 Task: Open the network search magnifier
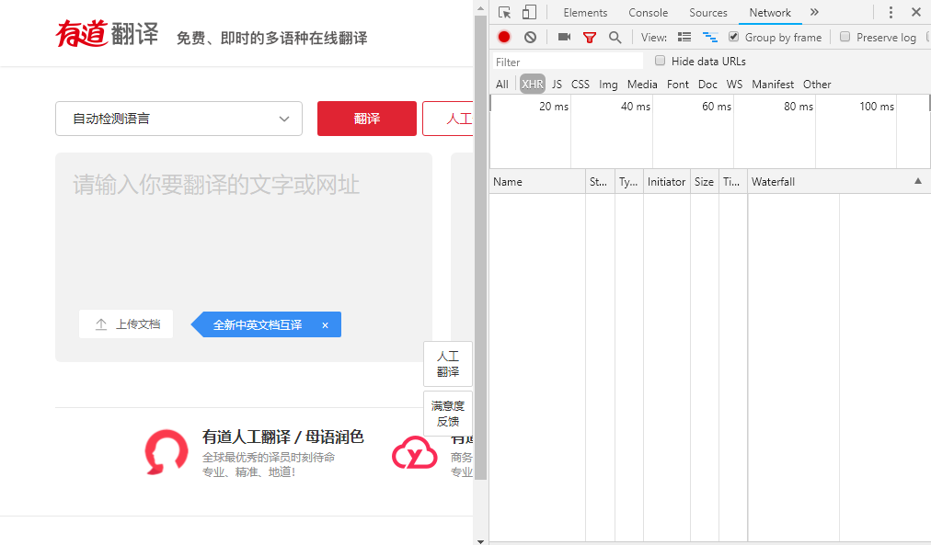click(615, 38)
